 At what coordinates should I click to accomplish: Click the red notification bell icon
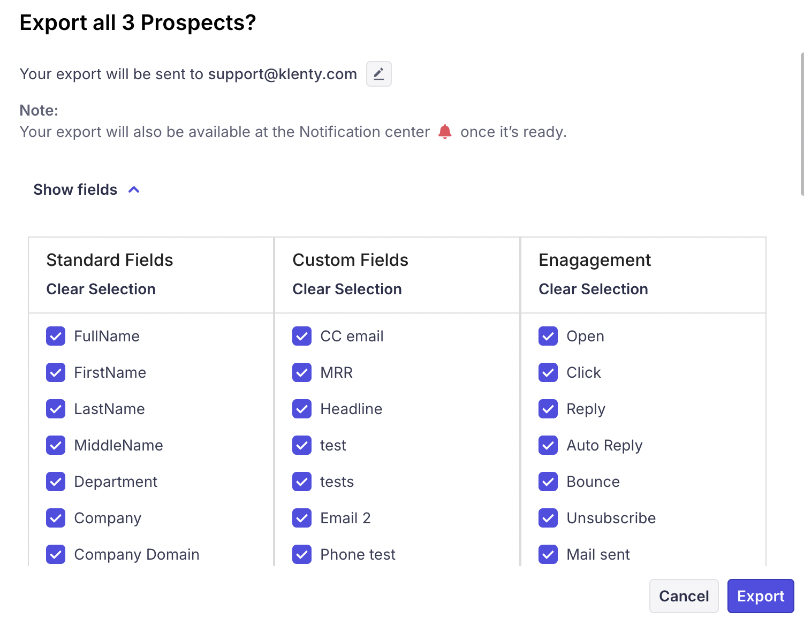445,132
